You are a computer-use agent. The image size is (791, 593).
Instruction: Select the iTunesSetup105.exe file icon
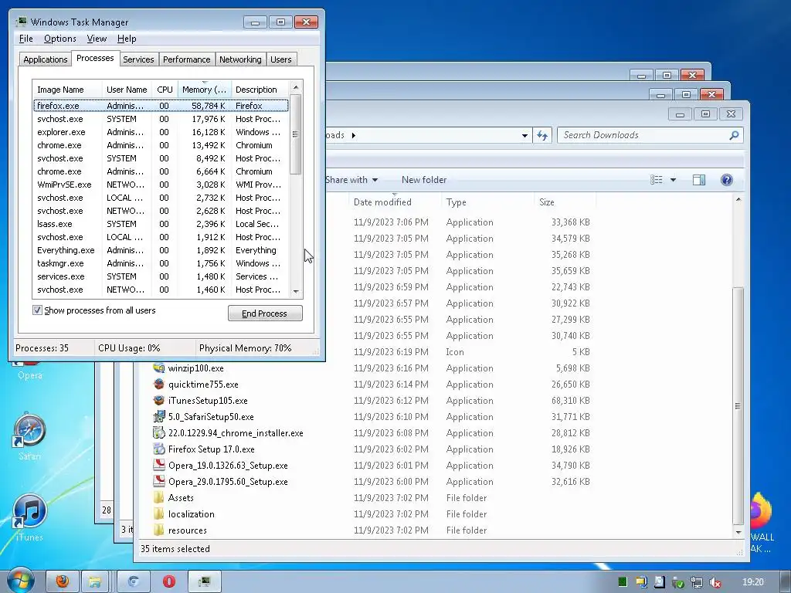pos(159,401)
